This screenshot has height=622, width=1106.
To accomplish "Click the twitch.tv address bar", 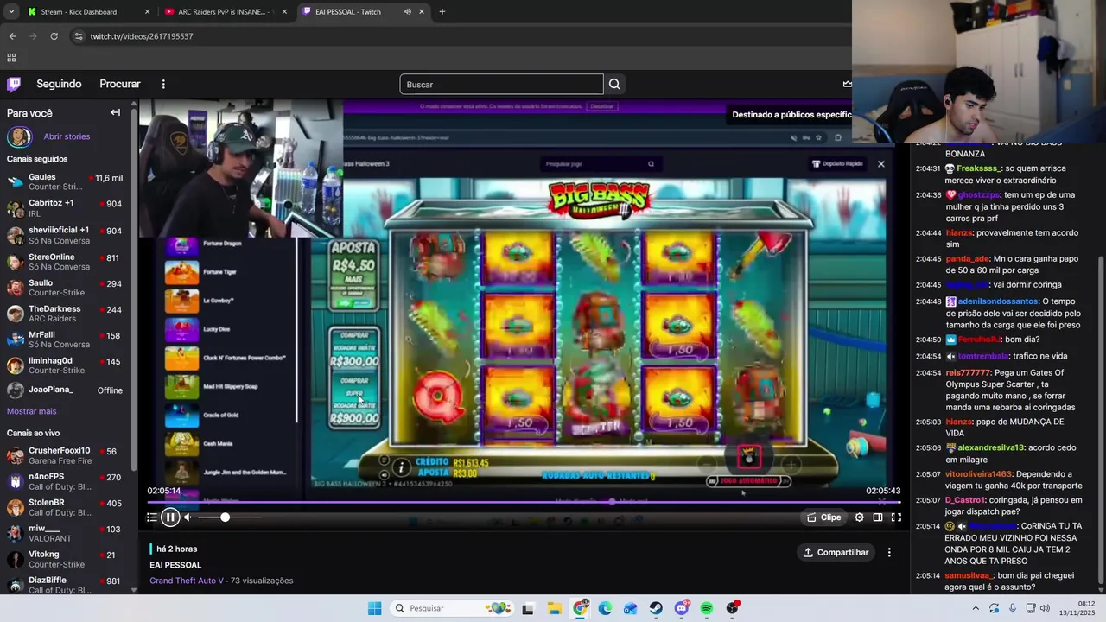I will [467, 36].
